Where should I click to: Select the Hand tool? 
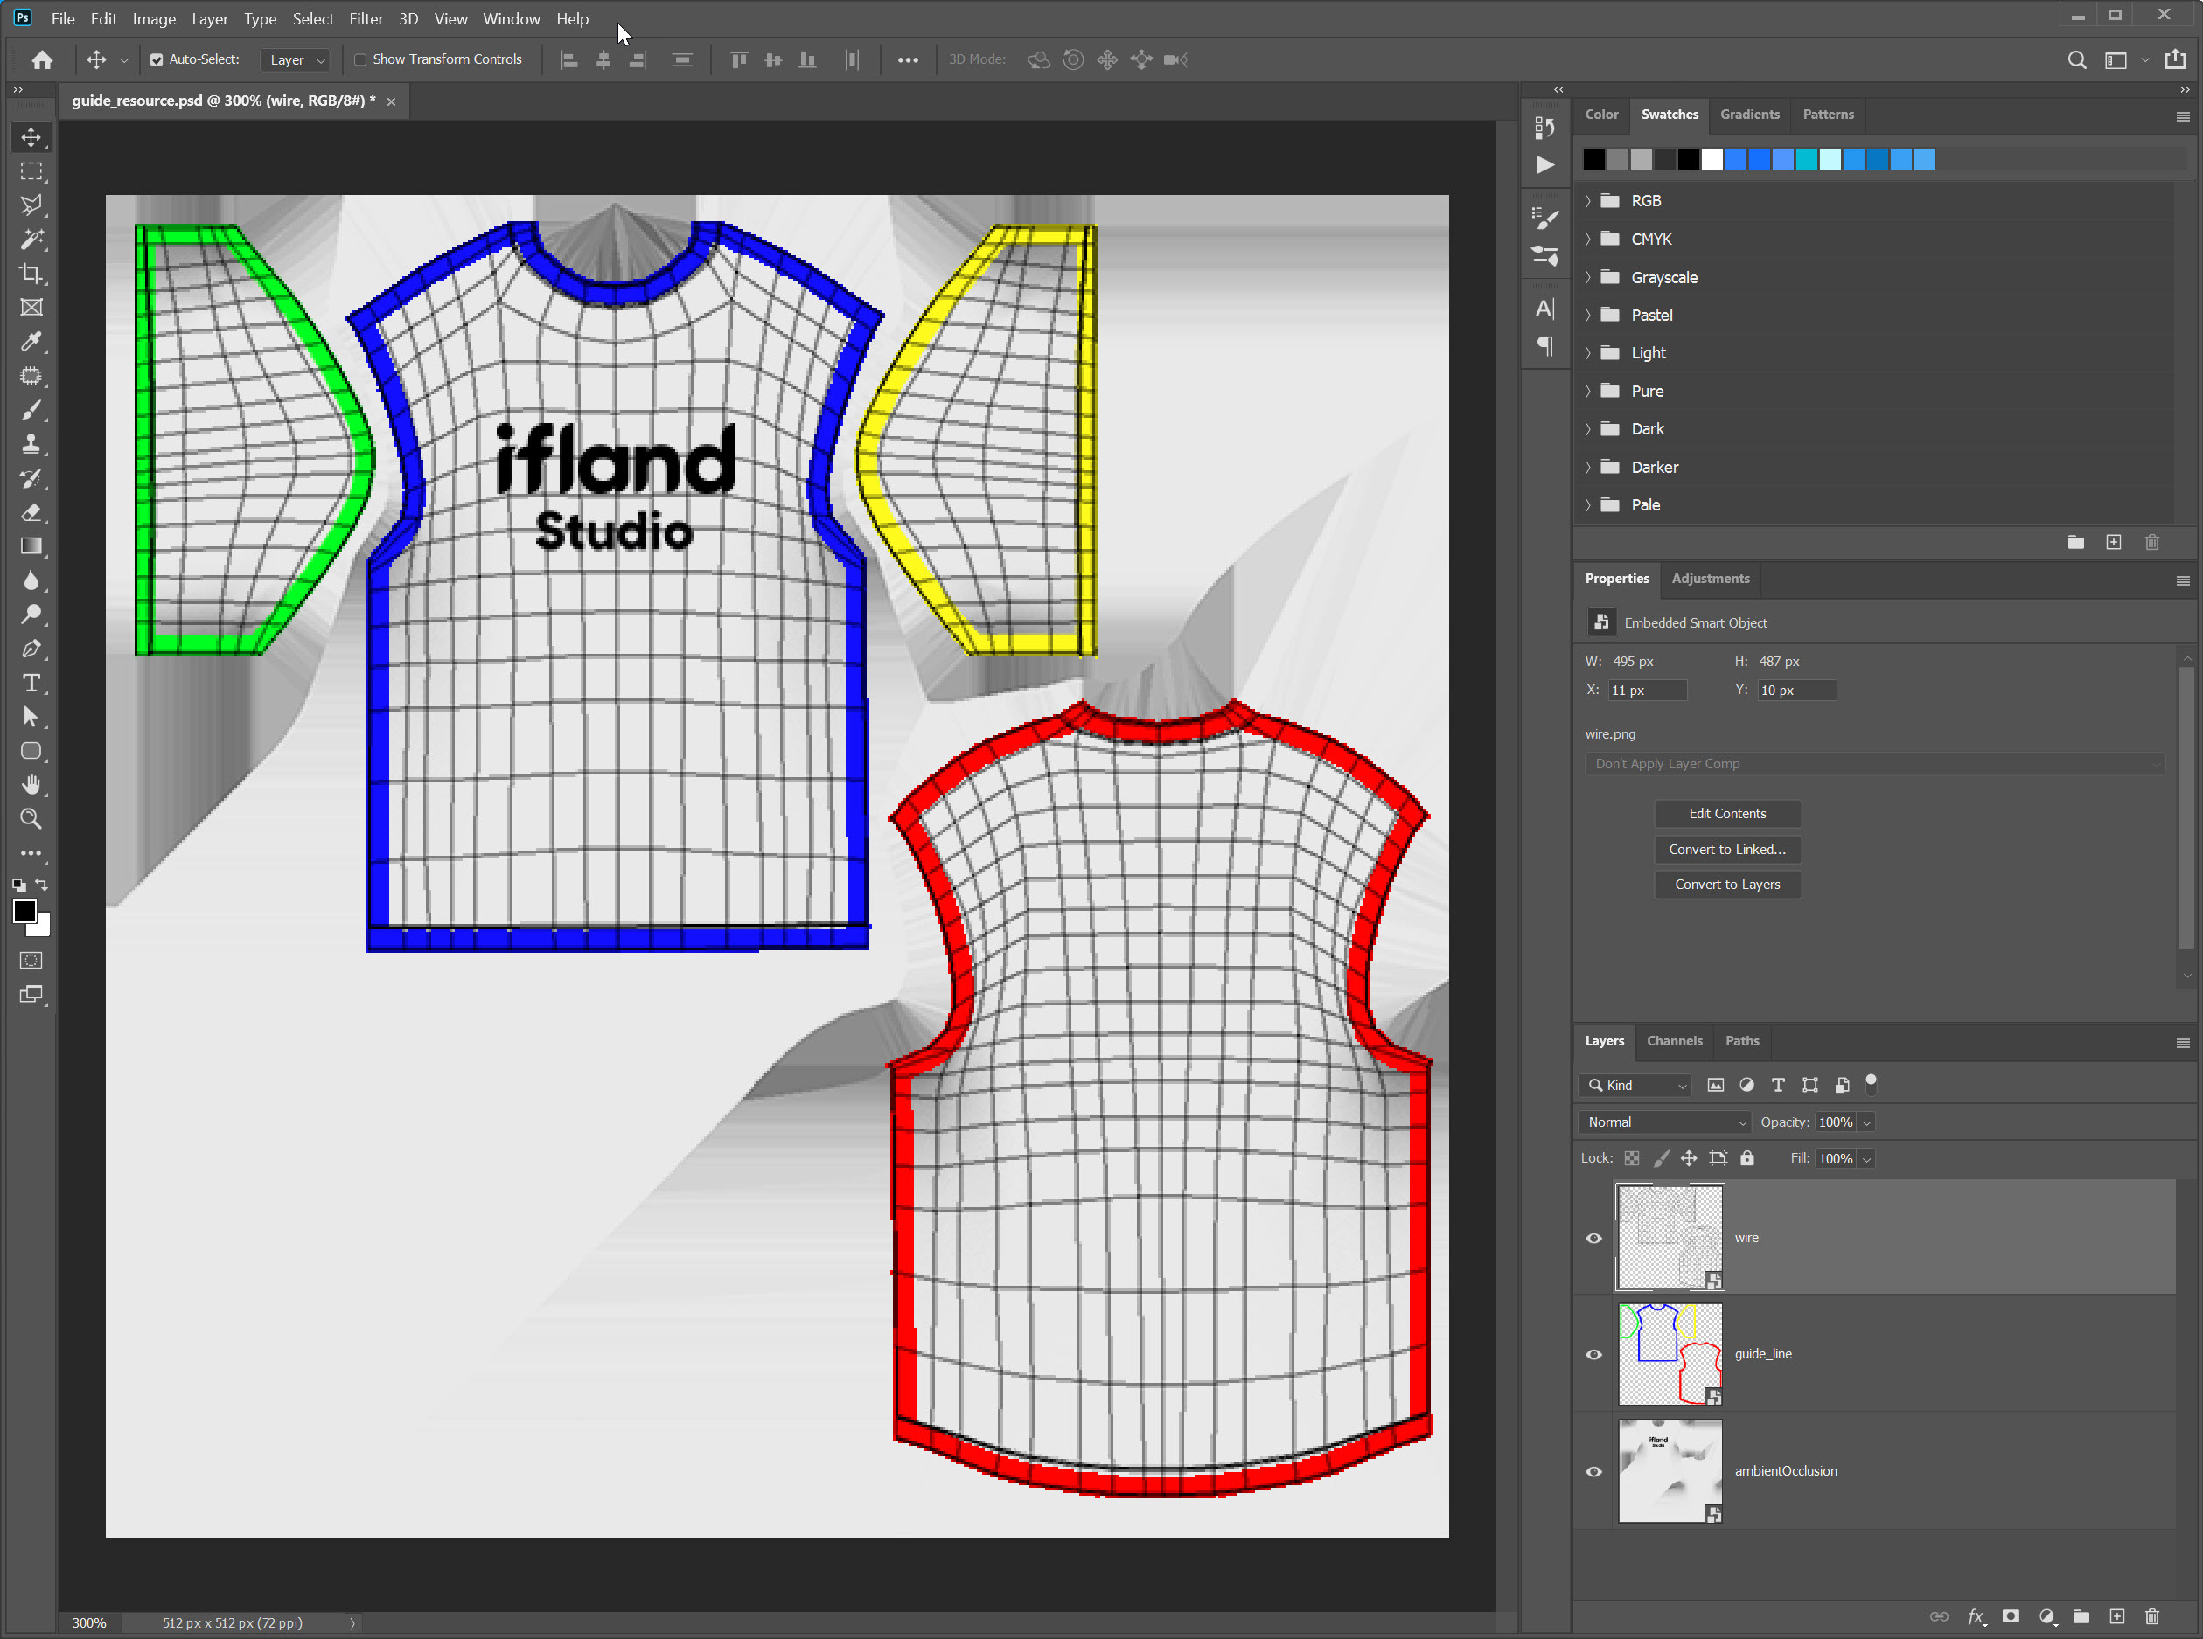point(31,786)
